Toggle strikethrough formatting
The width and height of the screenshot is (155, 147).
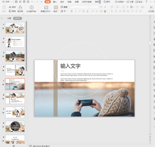(x=83, y=11)
